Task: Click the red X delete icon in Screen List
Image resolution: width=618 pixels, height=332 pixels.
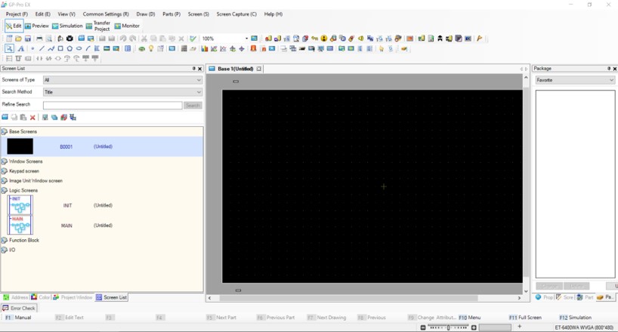Action: point(32,118)
